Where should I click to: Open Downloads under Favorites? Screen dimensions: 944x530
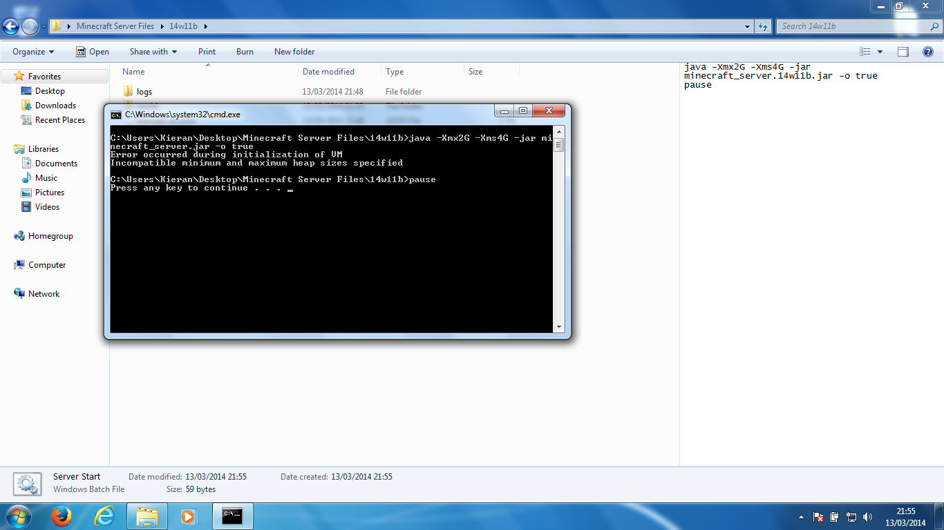click(55, 106)
